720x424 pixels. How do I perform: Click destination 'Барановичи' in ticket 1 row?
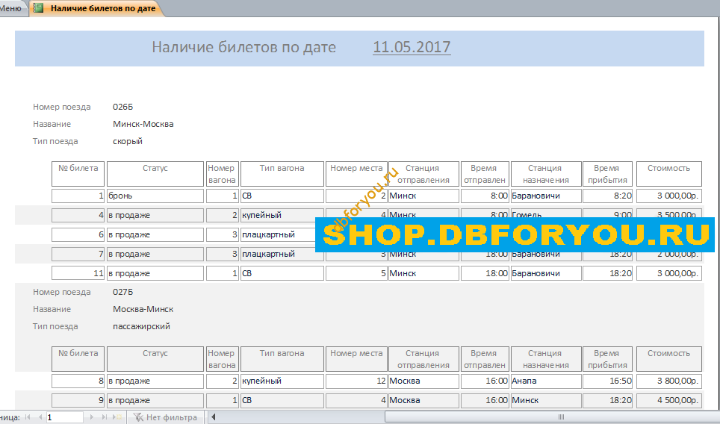pos(546,196)
